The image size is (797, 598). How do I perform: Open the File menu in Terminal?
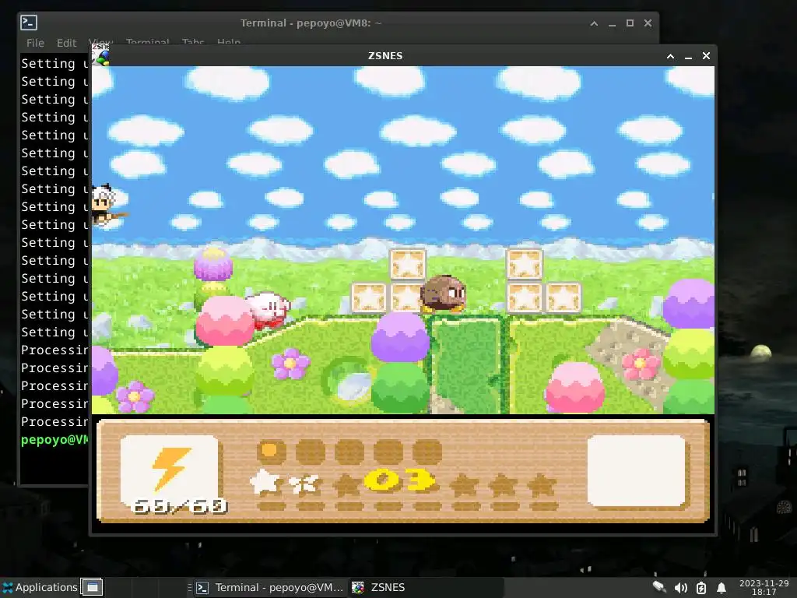click(x=35, y=43)
